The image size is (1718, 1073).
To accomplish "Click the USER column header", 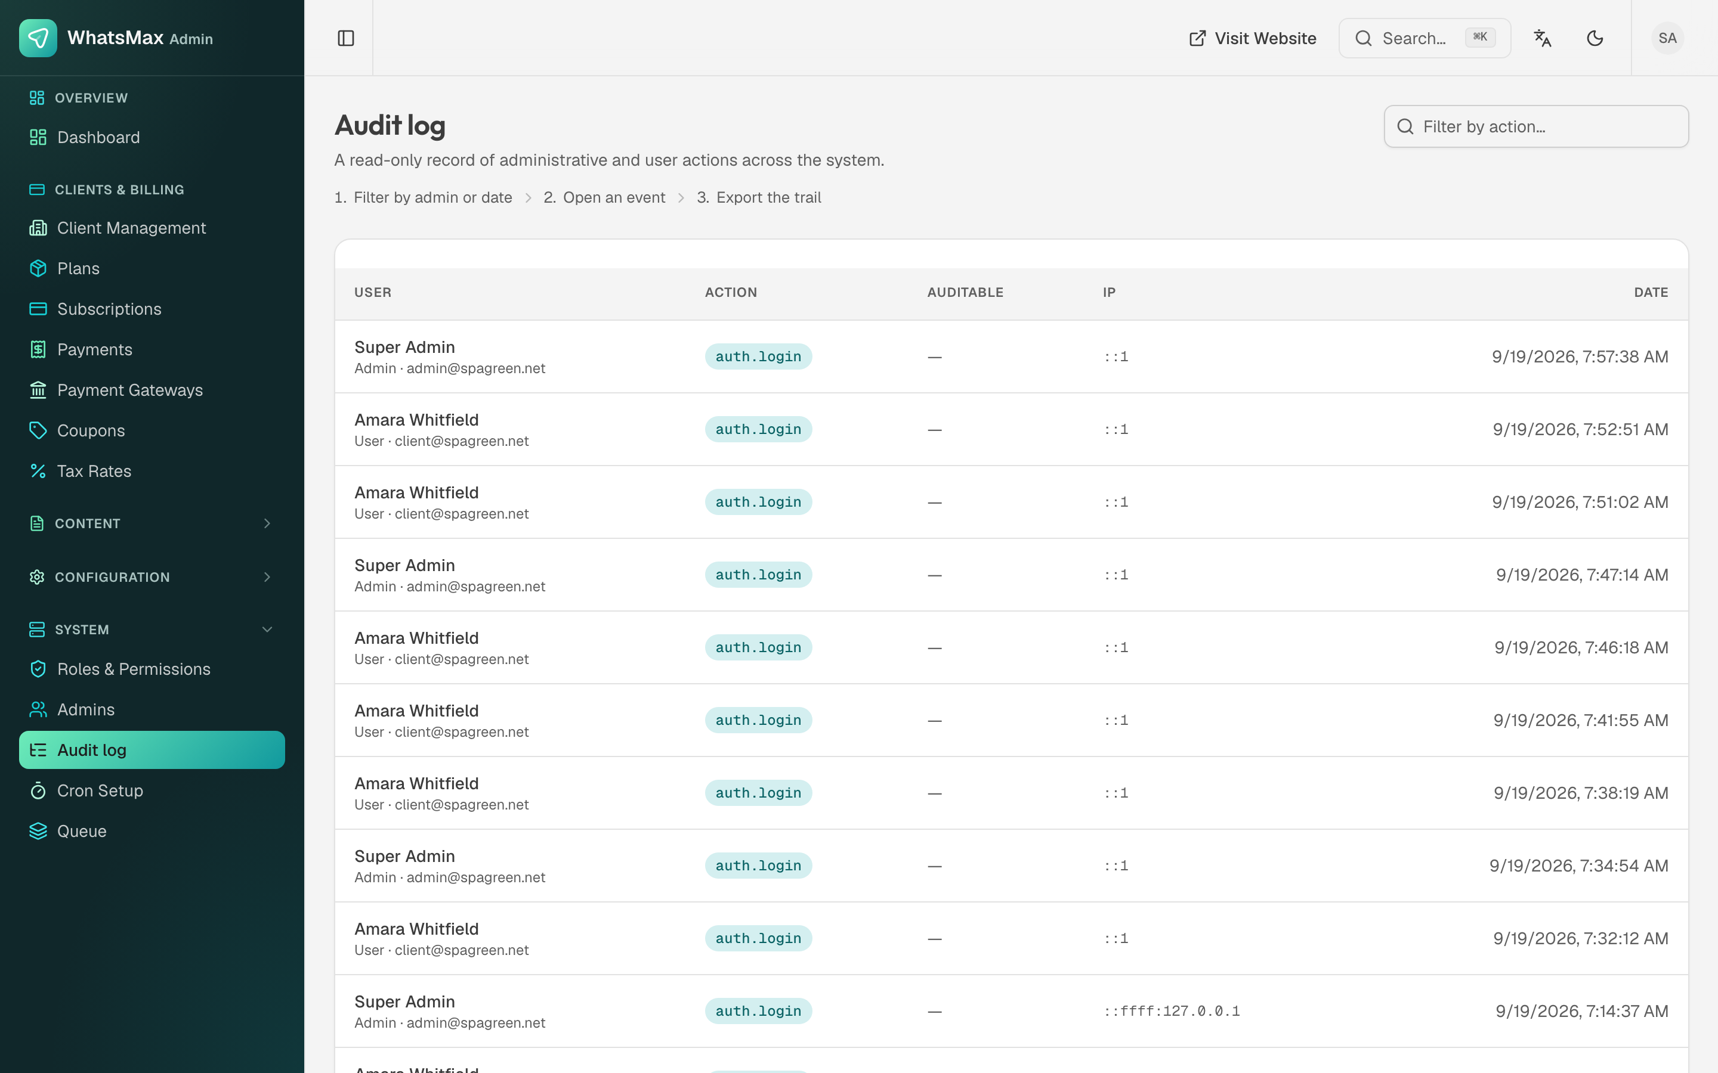I will pyautogui.click(x=373, y=292).
